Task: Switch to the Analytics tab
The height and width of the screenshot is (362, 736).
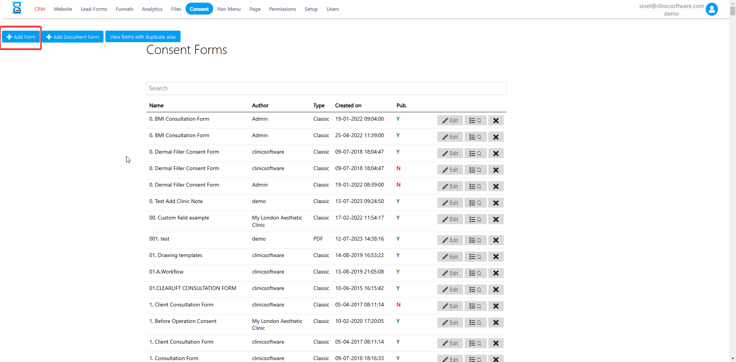Action: coord(152,9)
